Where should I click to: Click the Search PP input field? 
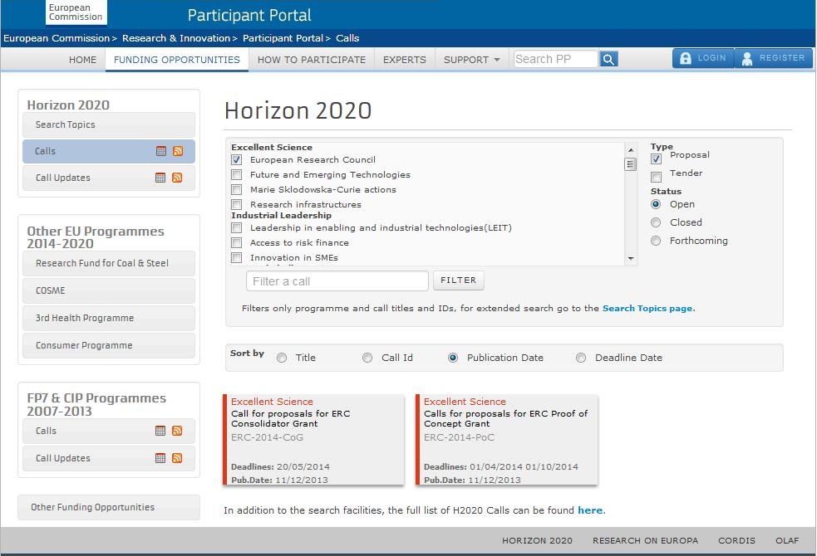555,59
